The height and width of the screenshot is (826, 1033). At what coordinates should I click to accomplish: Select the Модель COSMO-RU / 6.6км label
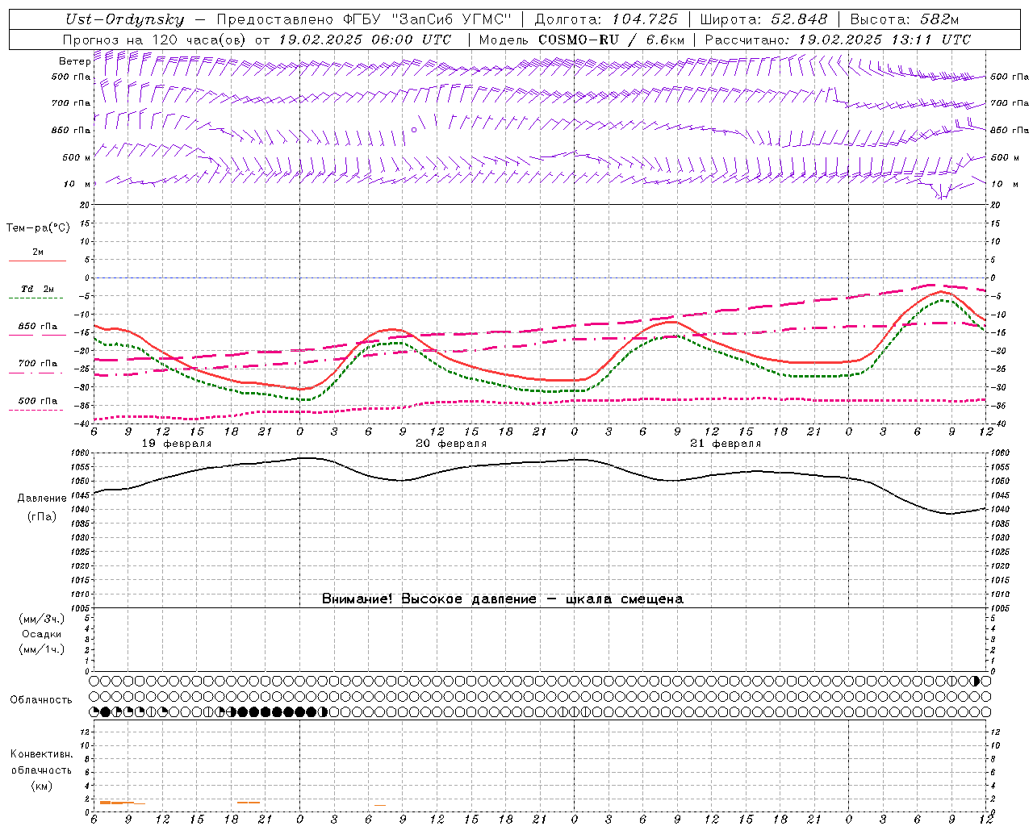582,40
